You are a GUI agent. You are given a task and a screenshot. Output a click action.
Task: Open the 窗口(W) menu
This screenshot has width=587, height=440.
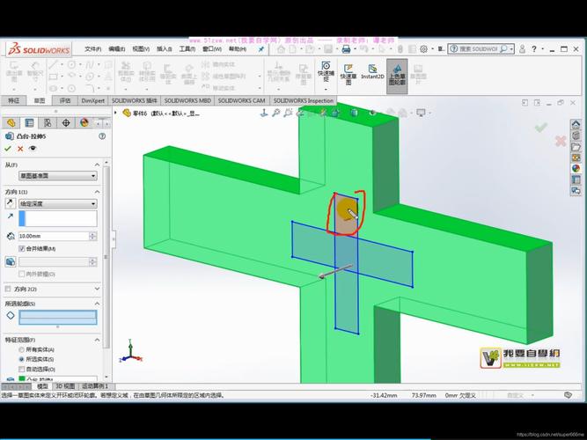(212, 49)
